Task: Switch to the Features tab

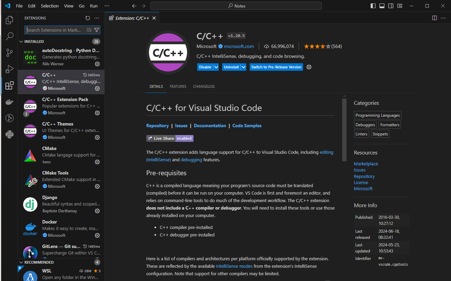Action: [x=178, y=86]
